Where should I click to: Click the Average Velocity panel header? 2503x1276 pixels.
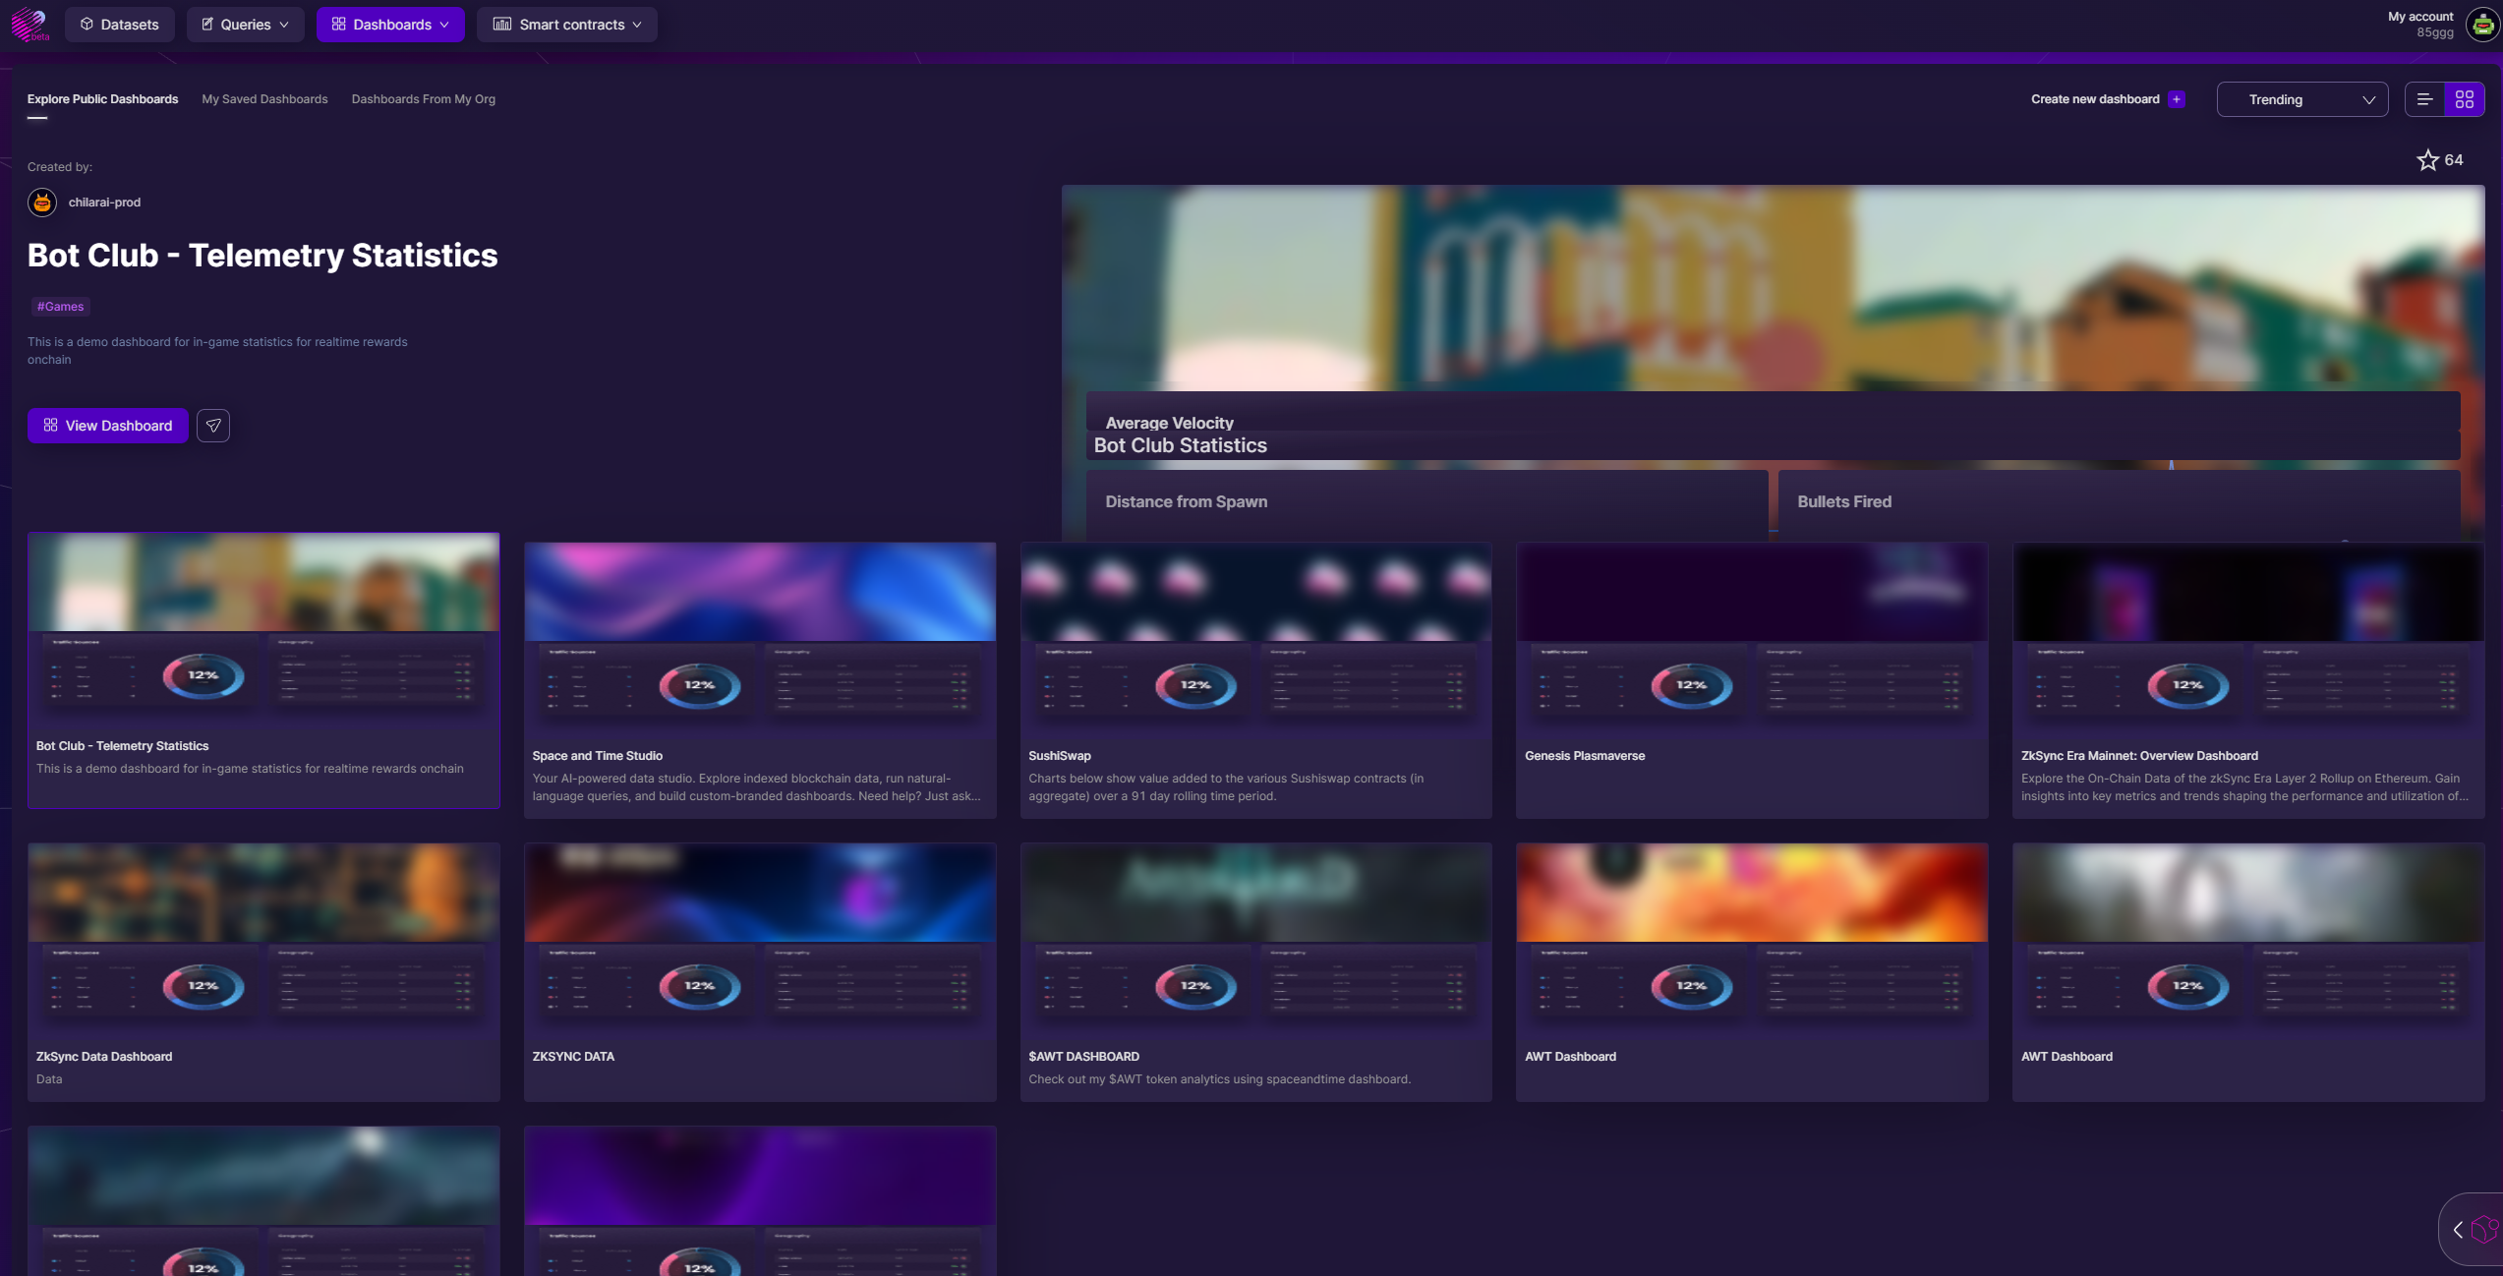1169,423
